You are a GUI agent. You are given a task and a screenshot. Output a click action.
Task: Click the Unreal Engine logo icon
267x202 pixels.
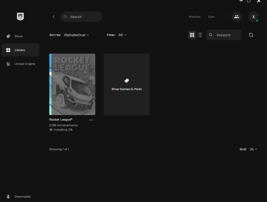point(8,64)
